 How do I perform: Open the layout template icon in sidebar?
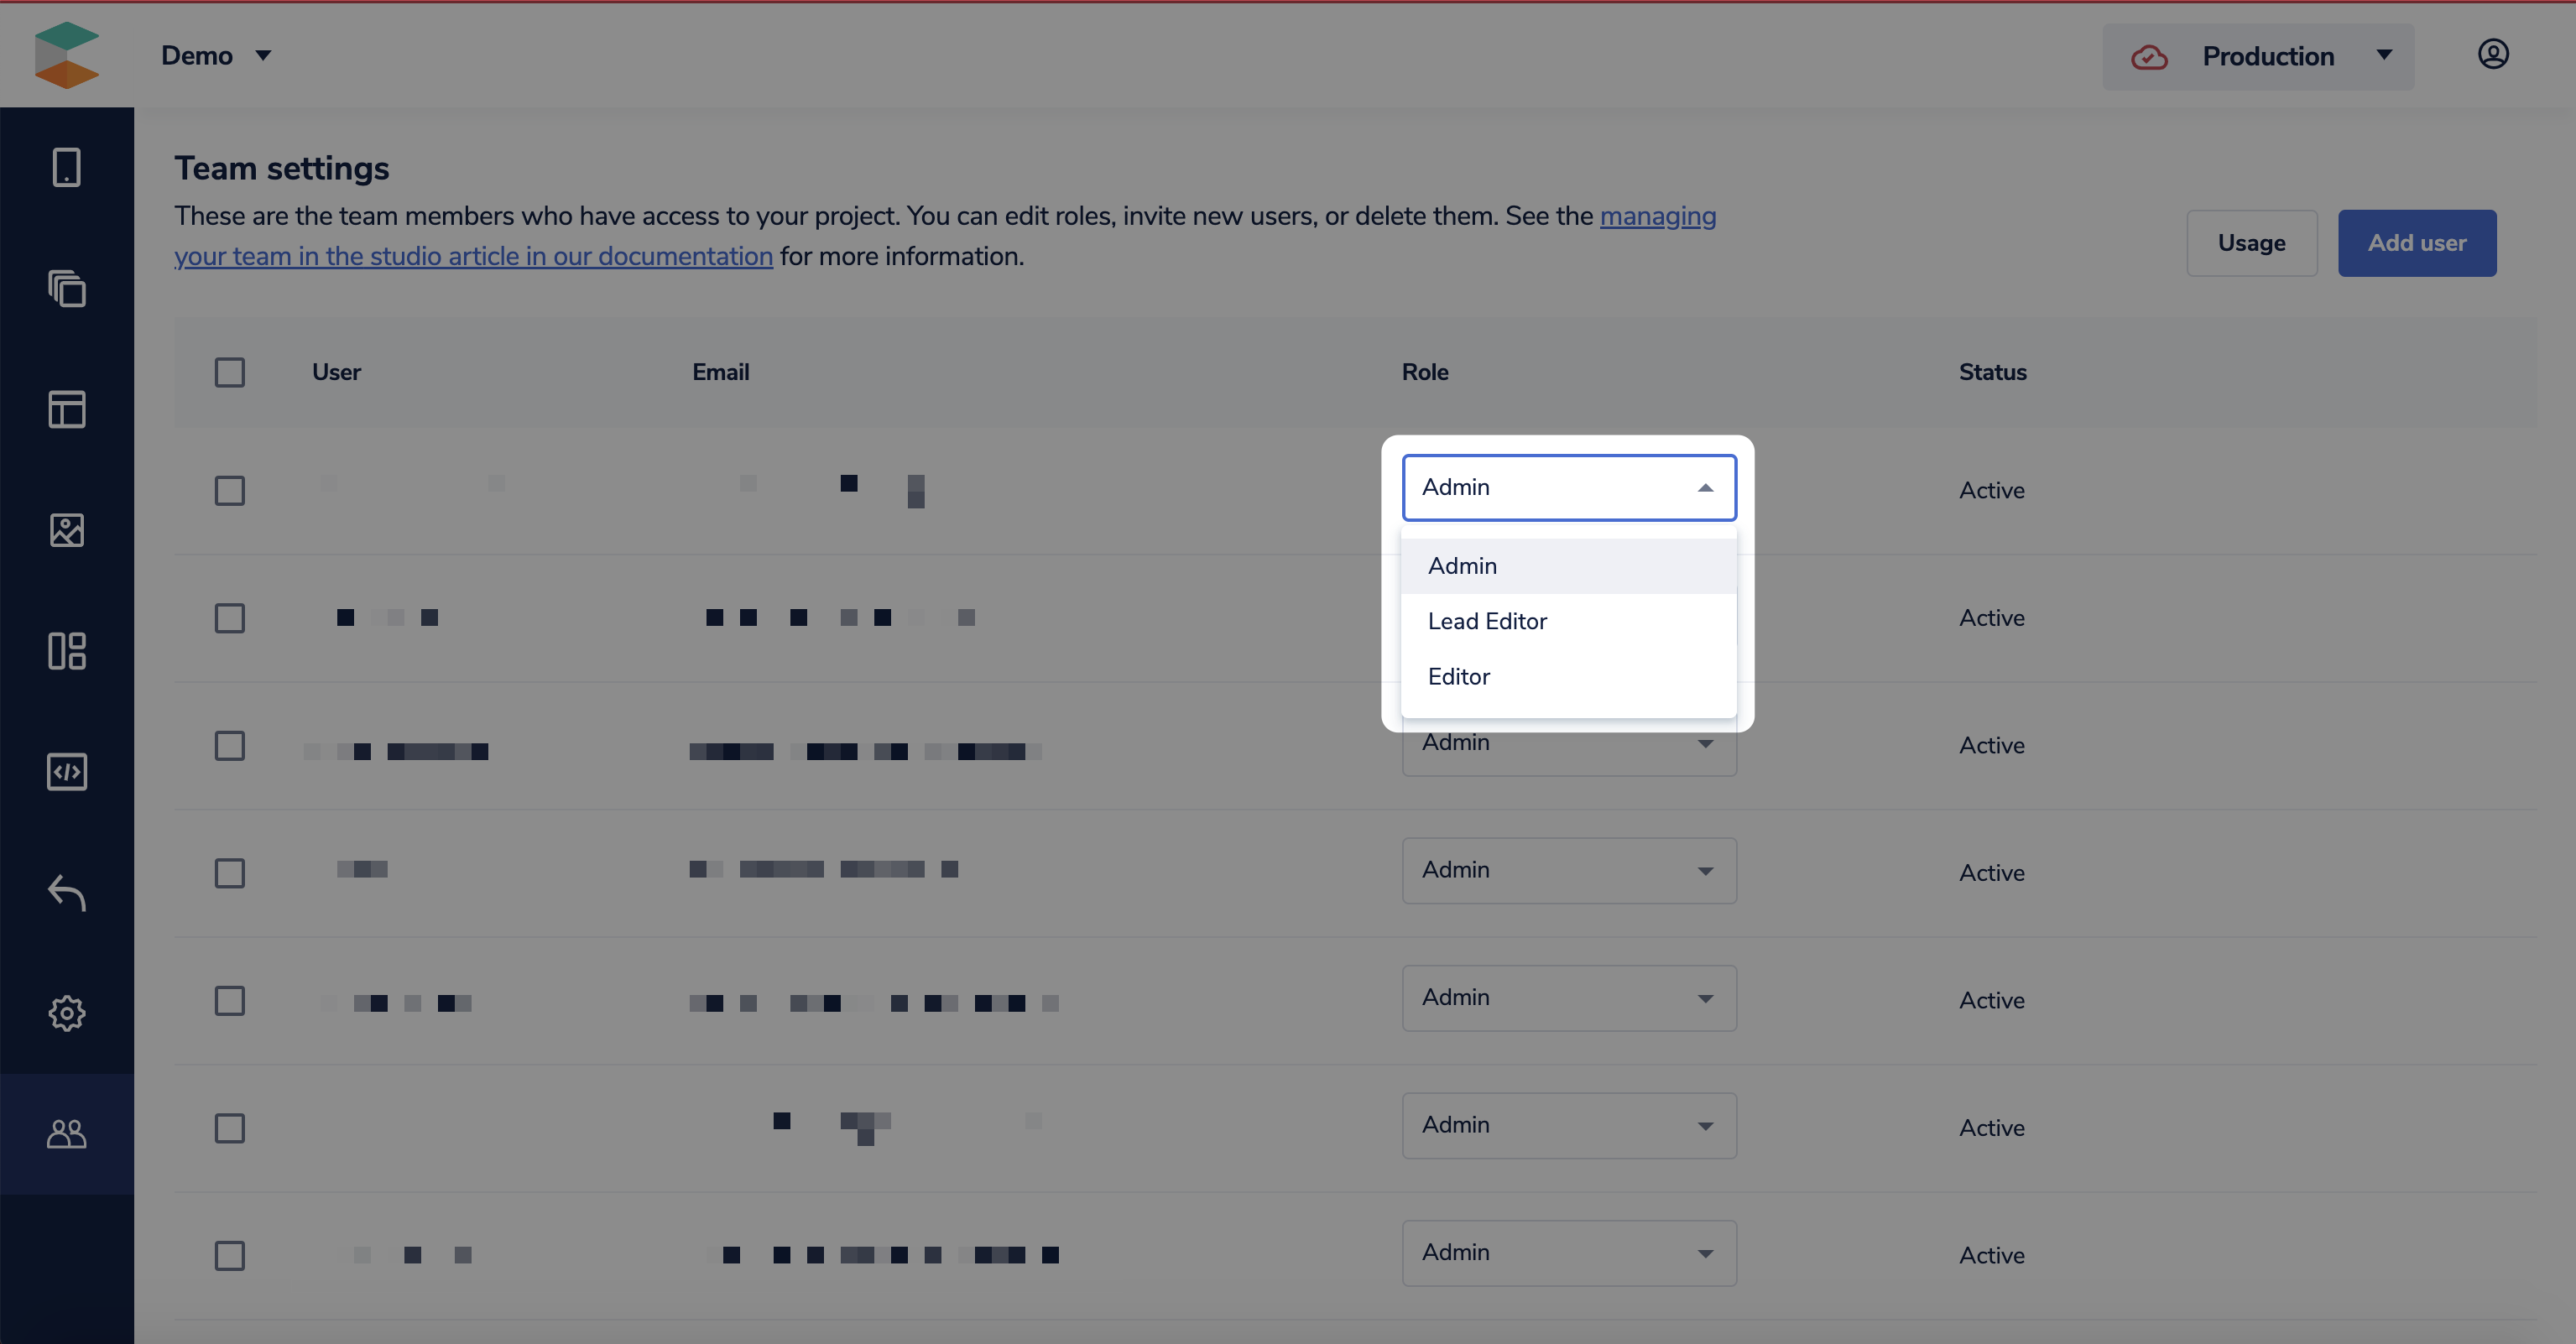pyautogui.click(x=66, y=409)
